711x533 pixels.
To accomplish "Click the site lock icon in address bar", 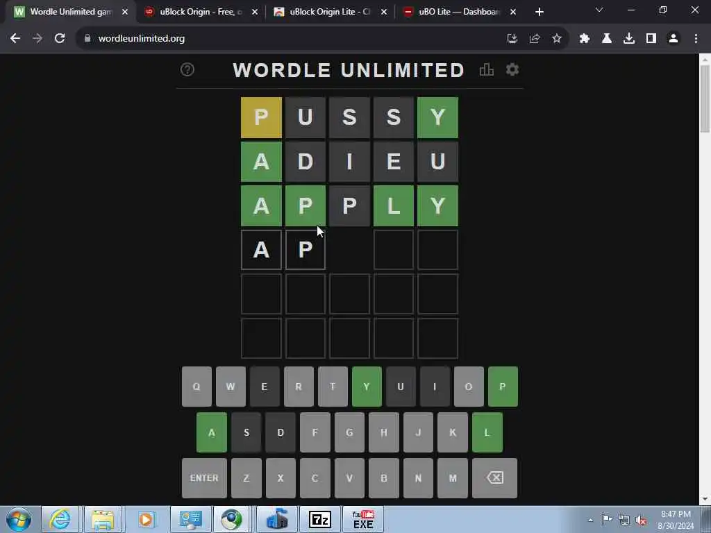I will coord(87,39).
